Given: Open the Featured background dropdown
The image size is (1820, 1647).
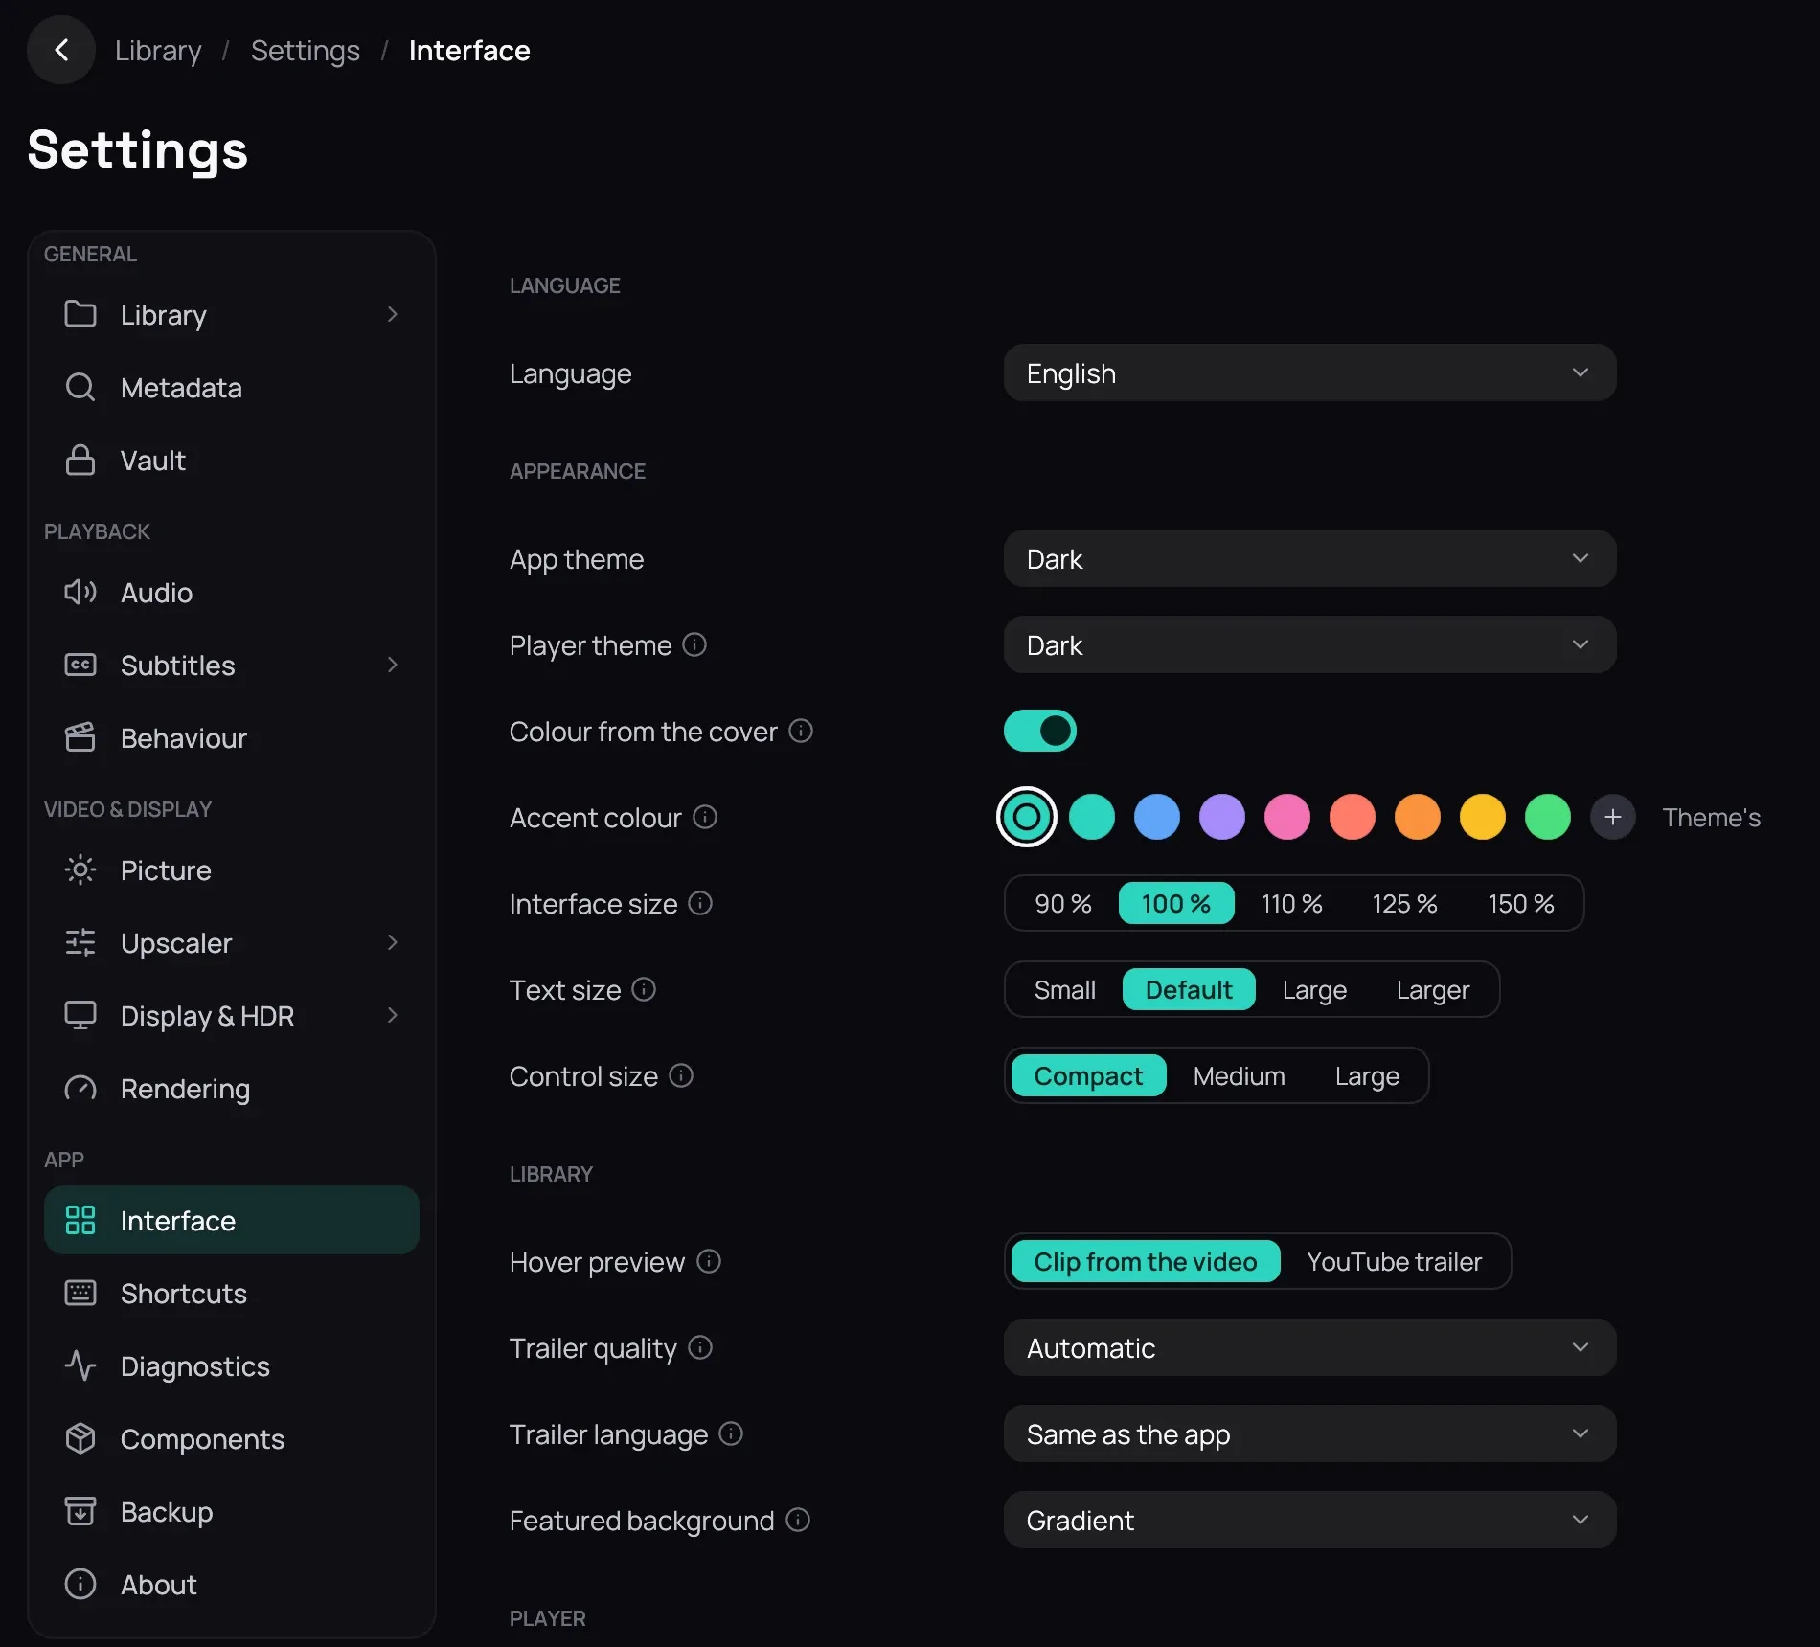Looking at the screenshot, I should coord(1309,1520).
